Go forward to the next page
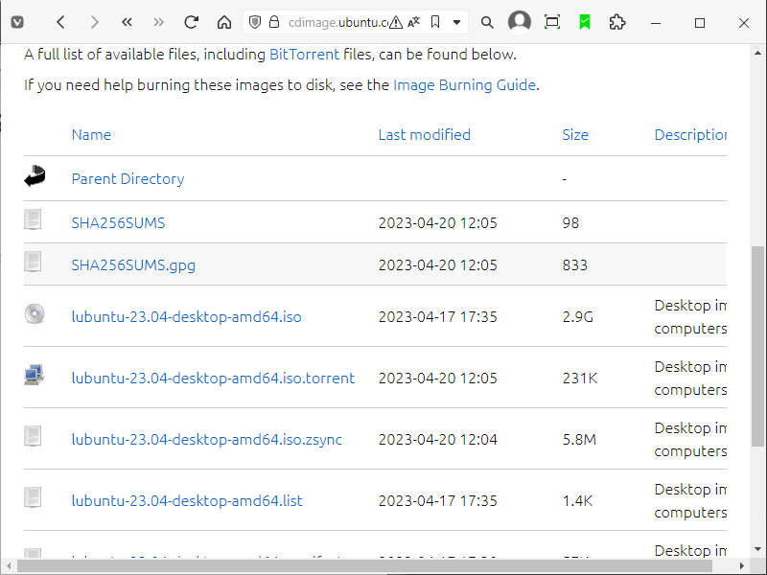The image size is (767, 575). pos(94,22)
